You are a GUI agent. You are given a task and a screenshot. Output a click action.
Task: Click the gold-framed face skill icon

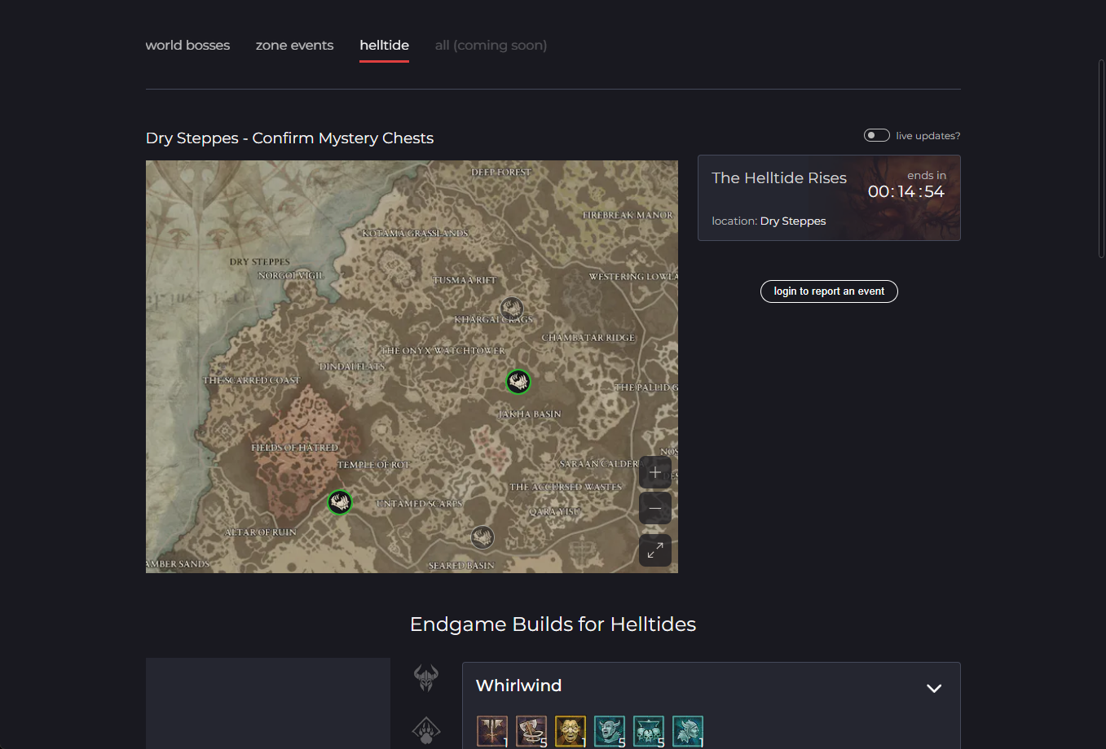[571, 731]
